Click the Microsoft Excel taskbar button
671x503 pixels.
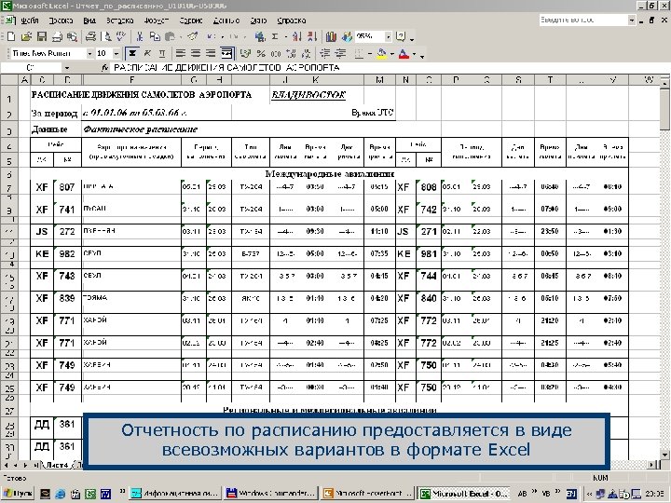pyautogui.click(x=464, y=493)
